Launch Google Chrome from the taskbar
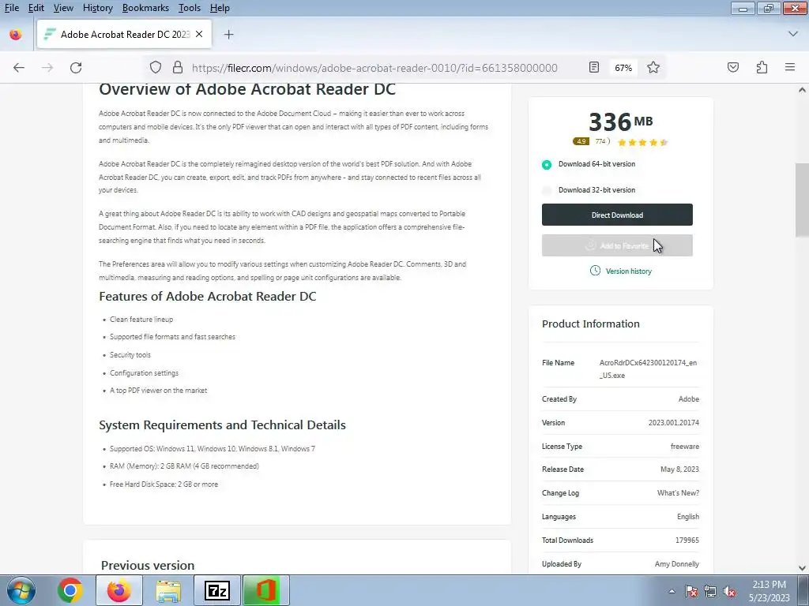Screen dimensions: 809x606 70,590
